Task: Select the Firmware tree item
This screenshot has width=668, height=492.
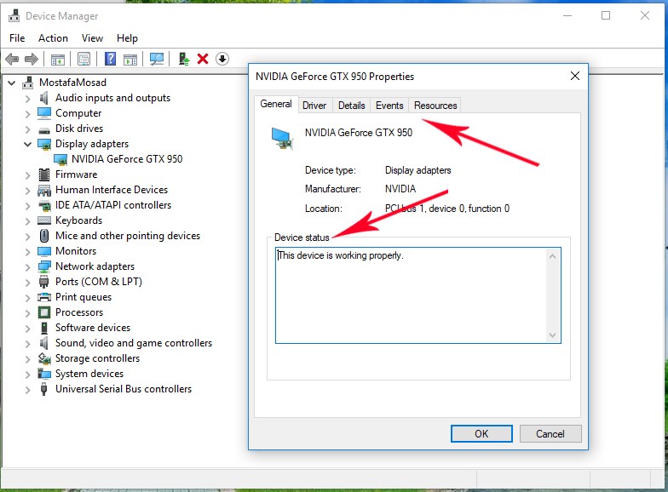Action: click(77, 174)
